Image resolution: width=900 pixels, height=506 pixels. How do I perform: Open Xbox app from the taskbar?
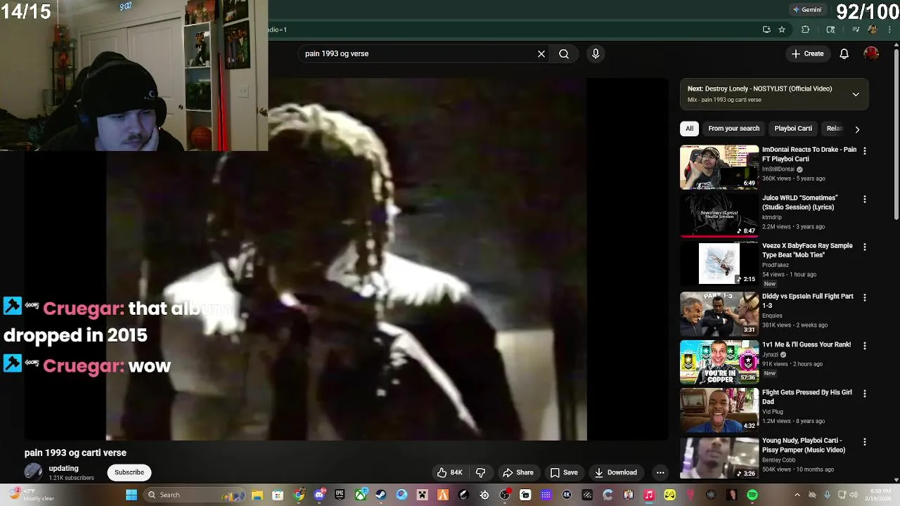361,495
